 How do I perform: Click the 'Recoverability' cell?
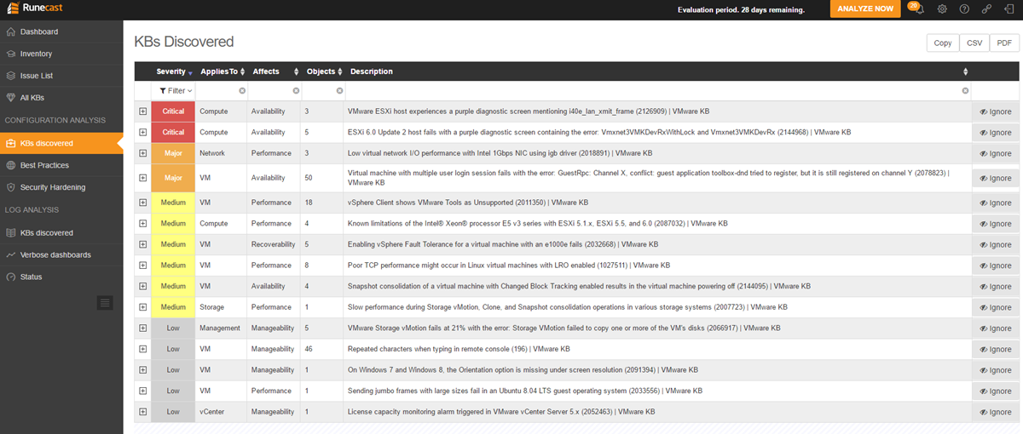click(273, 244)
